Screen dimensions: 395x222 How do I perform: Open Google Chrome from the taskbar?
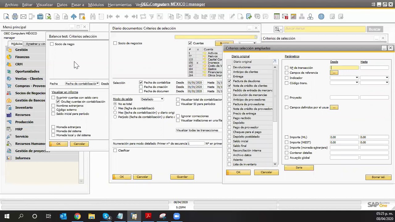pos(77,216)
